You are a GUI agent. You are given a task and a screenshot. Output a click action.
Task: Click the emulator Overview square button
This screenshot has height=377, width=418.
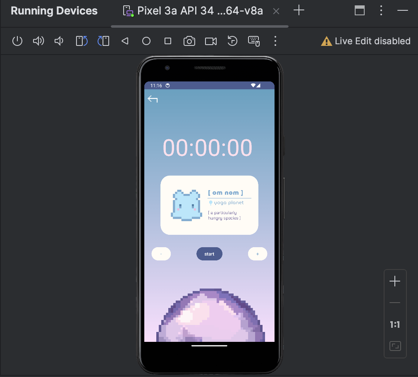pyautogui.click(x=168, y=41)
